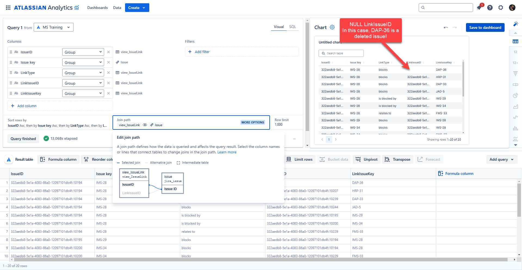Add a Limit rows step
Viewport: 522px width, 270px height.
(300, 159)
